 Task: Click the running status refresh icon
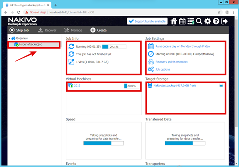click(71, 47)
